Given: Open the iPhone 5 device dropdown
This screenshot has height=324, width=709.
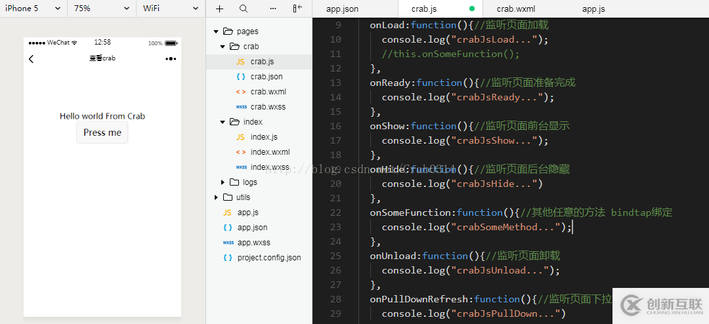Looking at the screenshot, I should [33, 9].
